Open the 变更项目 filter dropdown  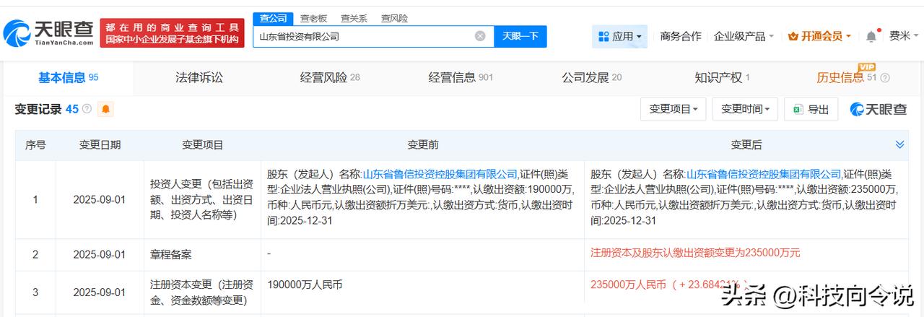[673, 109]
